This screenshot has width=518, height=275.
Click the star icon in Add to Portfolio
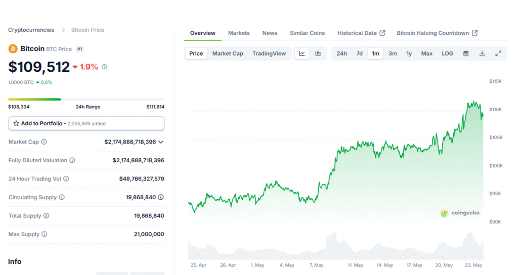16,123
